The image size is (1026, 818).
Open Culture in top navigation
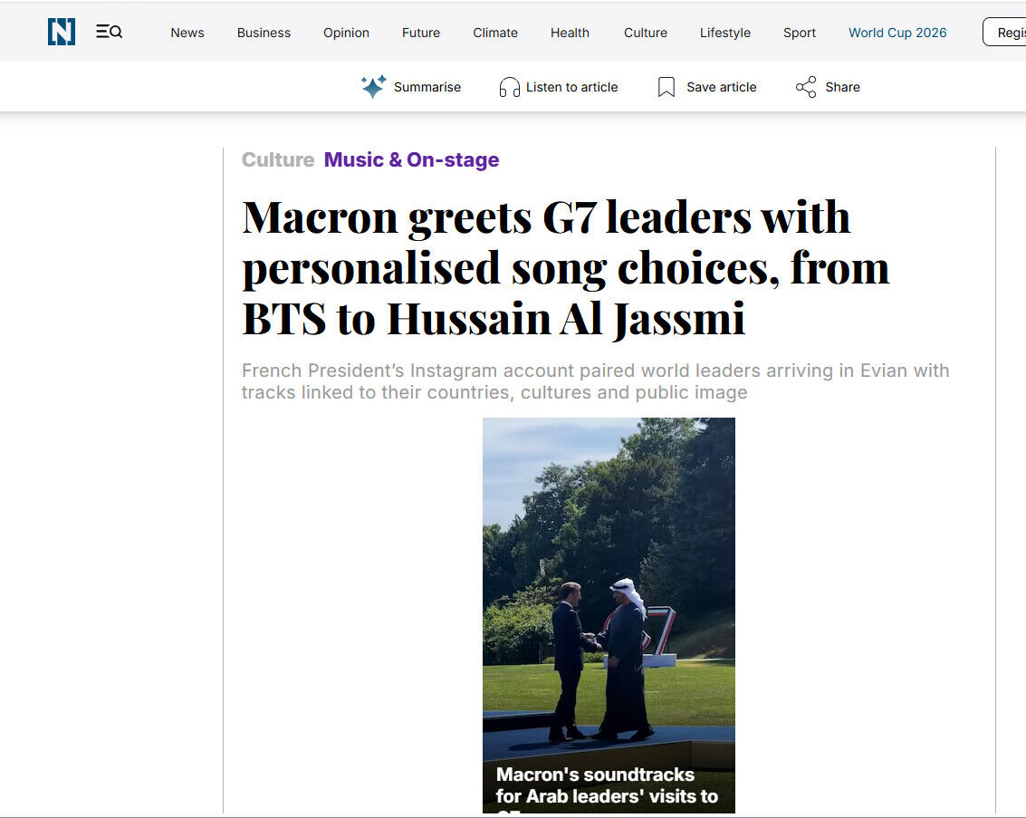click(645, 33)
